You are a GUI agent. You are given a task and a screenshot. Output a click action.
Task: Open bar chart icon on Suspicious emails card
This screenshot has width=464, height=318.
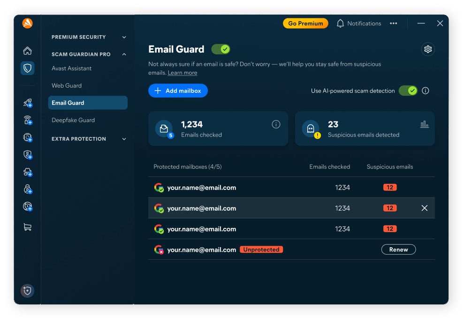click(424, 124)
